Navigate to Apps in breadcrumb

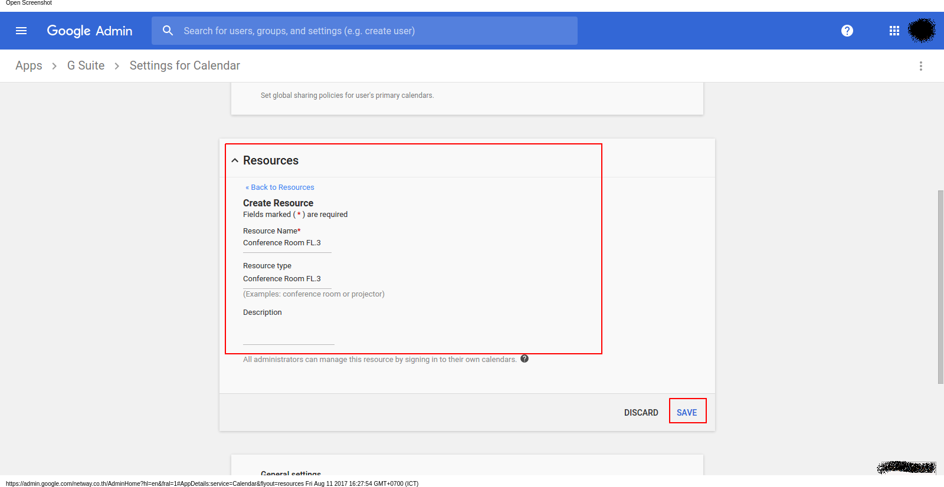pos(29,65)
